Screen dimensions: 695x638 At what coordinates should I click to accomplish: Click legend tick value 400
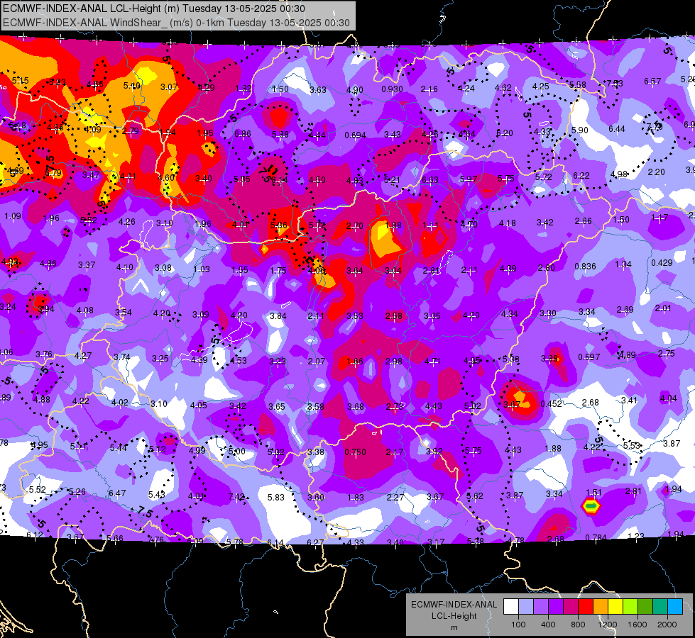point(548,625)
